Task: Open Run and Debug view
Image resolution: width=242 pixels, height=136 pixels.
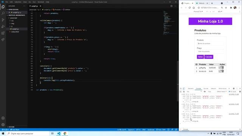Action: click(3, 26)
